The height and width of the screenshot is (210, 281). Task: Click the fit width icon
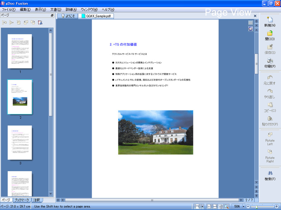click(x=215, y=206)
